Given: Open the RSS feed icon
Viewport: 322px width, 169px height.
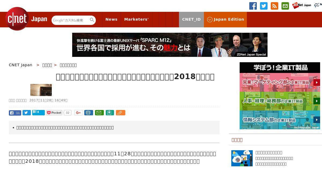Looking at the screenshot, I should 275,6.
